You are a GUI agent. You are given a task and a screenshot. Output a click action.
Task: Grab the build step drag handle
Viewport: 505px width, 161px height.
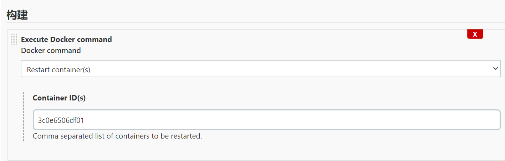(x=14, y=39)
